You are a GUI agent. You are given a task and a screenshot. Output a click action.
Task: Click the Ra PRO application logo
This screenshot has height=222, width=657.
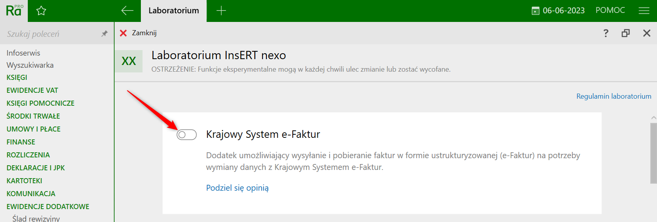point(14,11)
